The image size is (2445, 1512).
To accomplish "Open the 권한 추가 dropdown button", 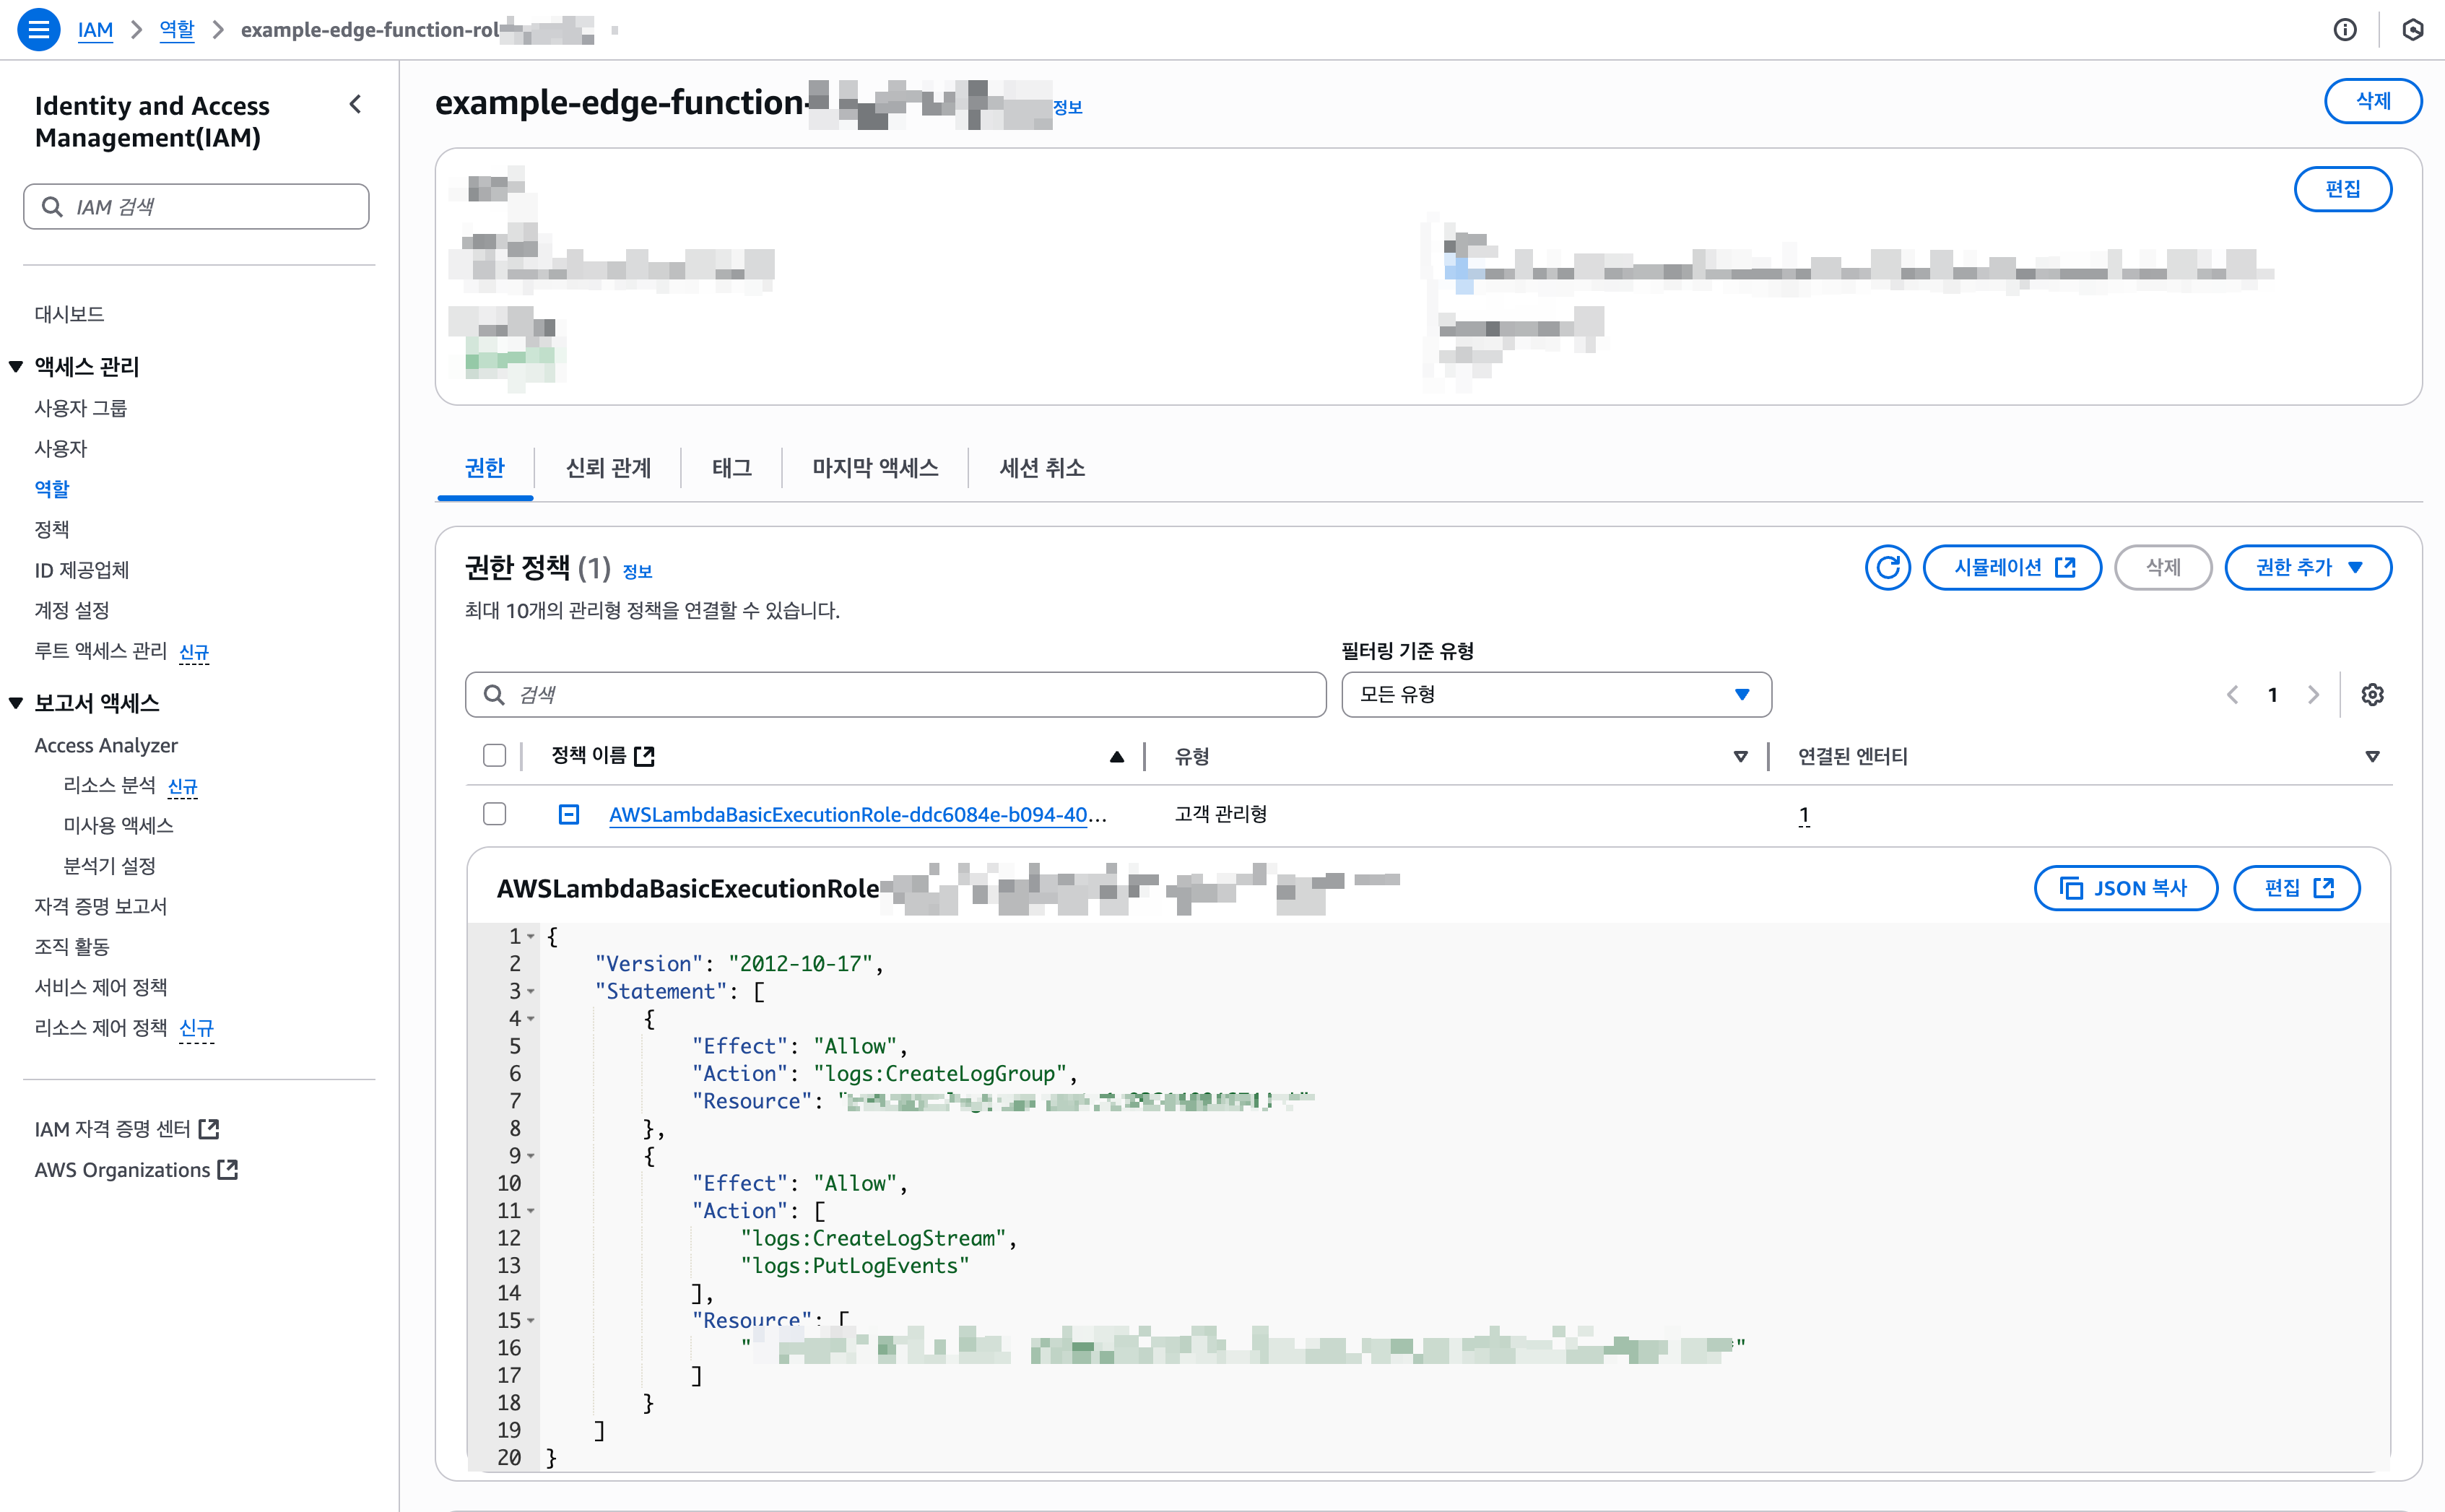I will pyautogui.click(x=2307, y=568).
